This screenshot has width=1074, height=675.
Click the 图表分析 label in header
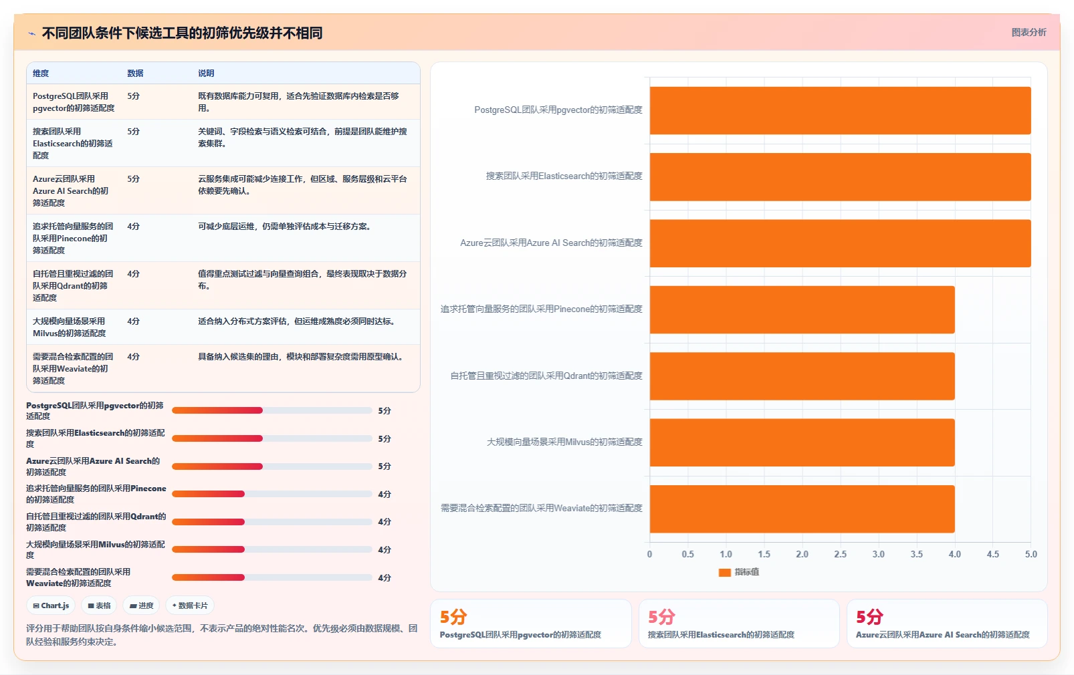pos(1029,32)
